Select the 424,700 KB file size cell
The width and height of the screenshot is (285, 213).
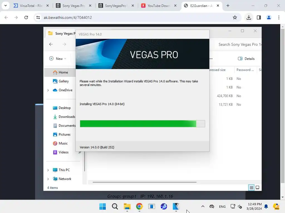click(225, 96)
